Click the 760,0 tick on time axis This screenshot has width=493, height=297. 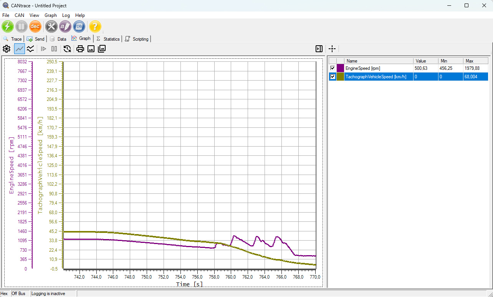(231, 277)
